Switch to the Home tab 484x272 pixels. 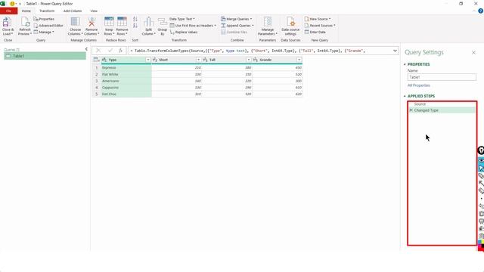point(26,11)
